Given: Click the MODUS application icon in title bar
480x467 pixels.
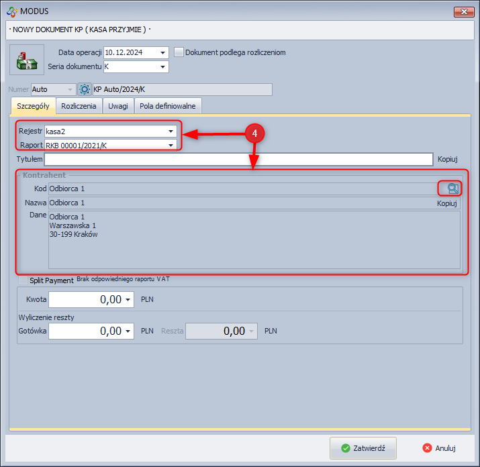Looking at the screenshot, I should click(11, 11).
